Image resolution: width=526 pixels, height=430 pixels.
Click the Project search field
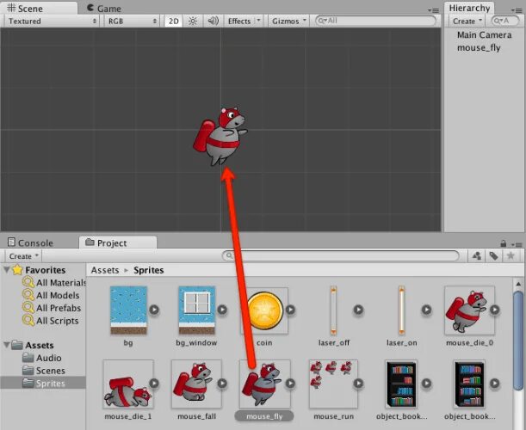pyautogui.click(x=341, y=255)
